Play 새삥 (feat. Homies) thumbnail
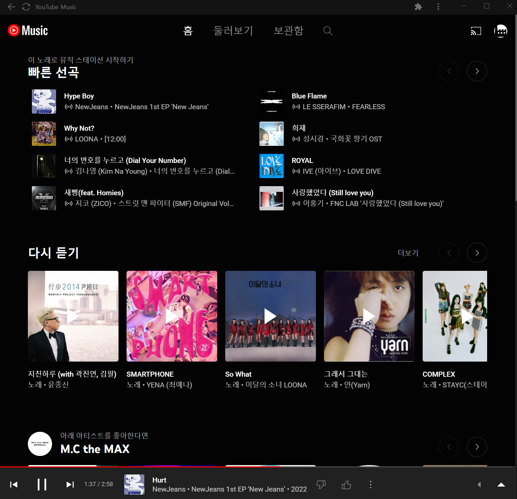 44,198
